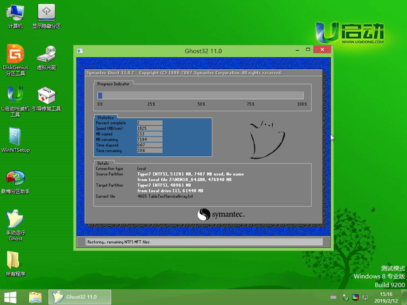This screenshot has width=407, height=305.
Task: Open the 虚拟光驱 virtual drive icon
Action: (x=46, y=55)
